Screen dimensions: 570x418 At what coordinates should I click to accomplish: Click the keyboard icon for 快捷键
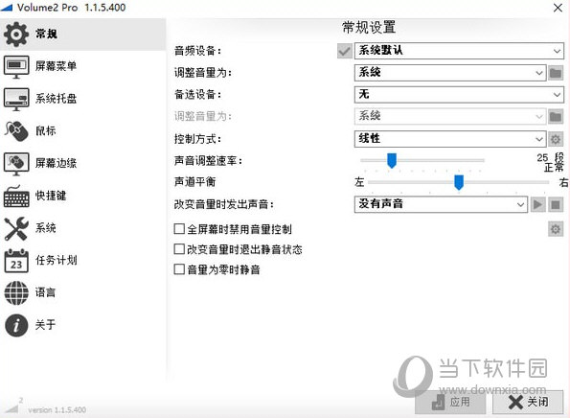[x=16, y=197]
